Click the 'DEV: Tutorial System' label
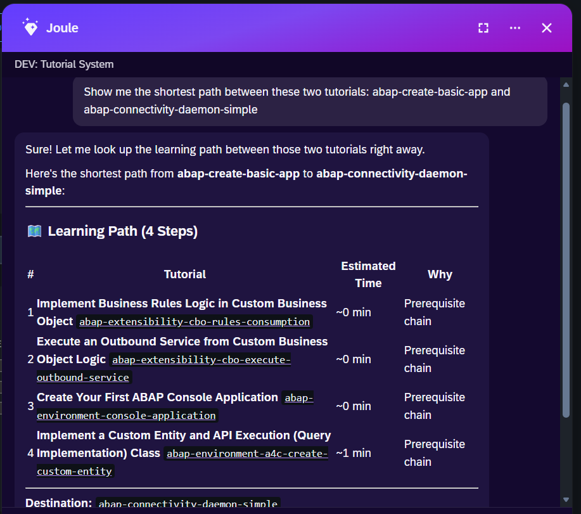Image resolution: width=581 pixels, height=514 pixels. pos(64,64)
